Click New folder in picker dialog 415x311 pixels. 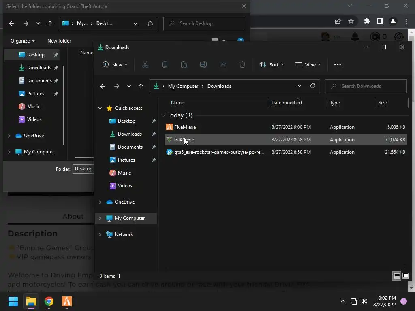(x=59, y=41)
